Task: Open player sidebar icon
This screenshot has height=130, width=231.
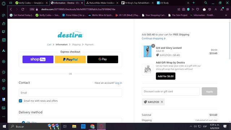Action: pyautogui.click(x=4, y=61)
